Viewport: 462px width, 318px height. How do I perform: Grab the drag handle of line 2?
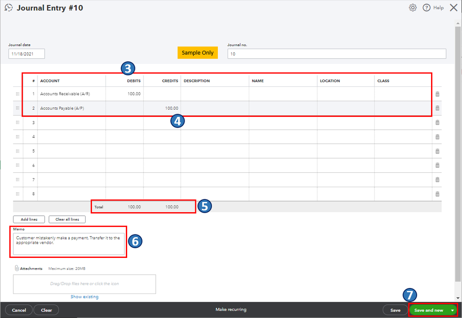coord(18,108)
